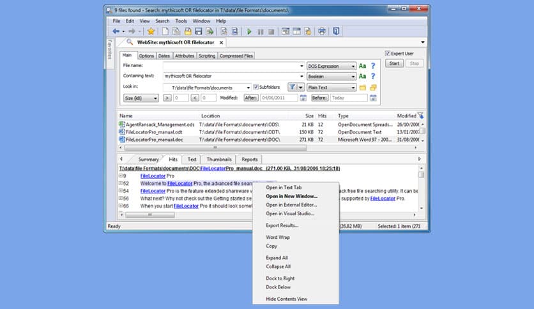The height and width of the screenshot is (309, 534).
Task: Click the Before: date button
Action: [319, 98]
